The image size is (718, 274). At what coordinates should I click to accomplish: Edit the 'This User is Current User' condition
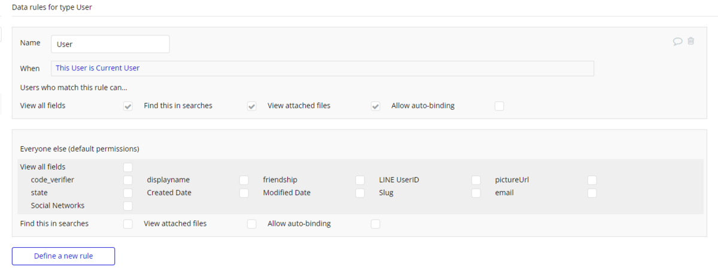(323, 68)
